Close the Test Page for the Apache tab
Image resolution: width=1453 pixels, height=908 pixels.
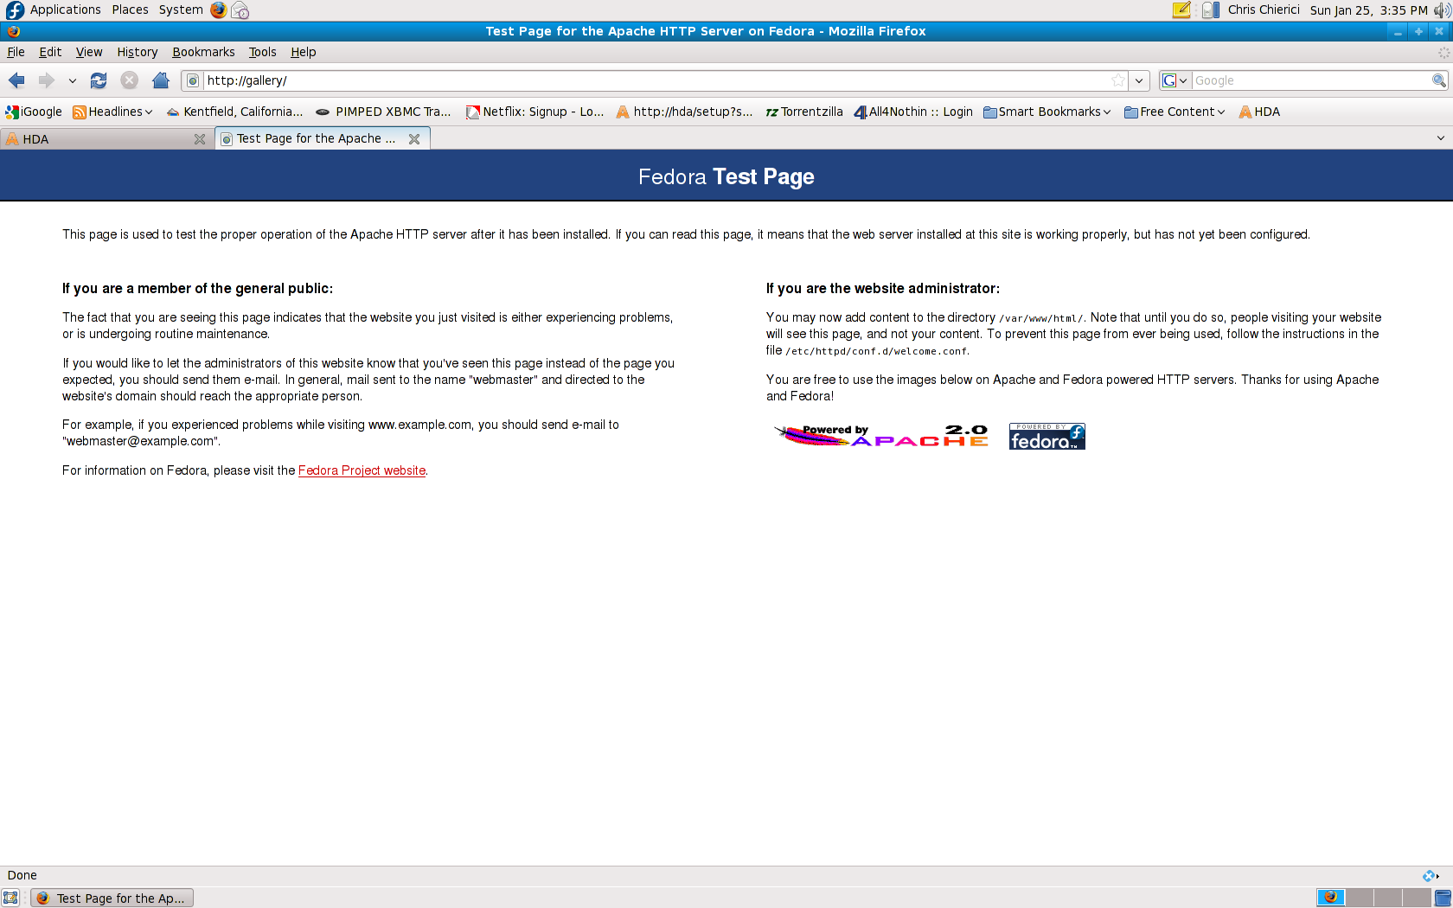[x=414, y=138]
